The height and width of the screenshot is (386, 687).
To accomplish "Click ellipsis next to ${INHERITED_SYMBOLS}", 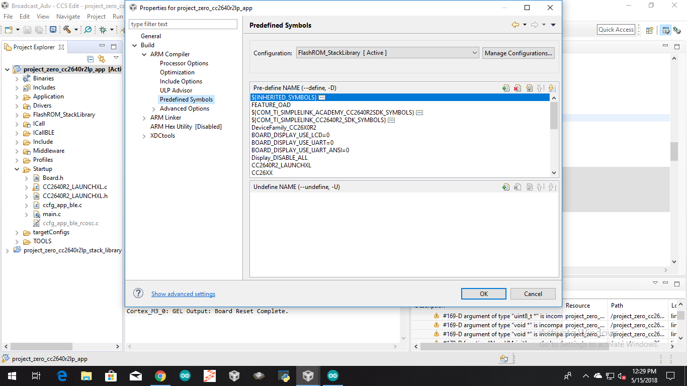I will tap(322, 97).
